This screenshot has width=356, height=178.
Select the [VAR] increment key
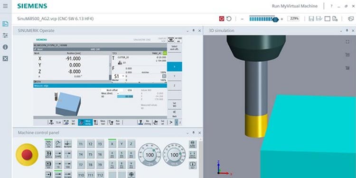click(x=58, y=154)
